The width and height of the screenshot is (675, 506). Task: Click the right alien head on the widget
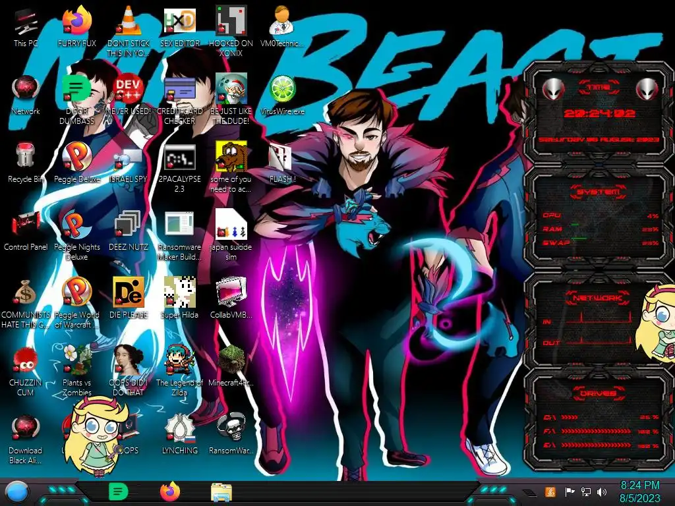[647, 90]
